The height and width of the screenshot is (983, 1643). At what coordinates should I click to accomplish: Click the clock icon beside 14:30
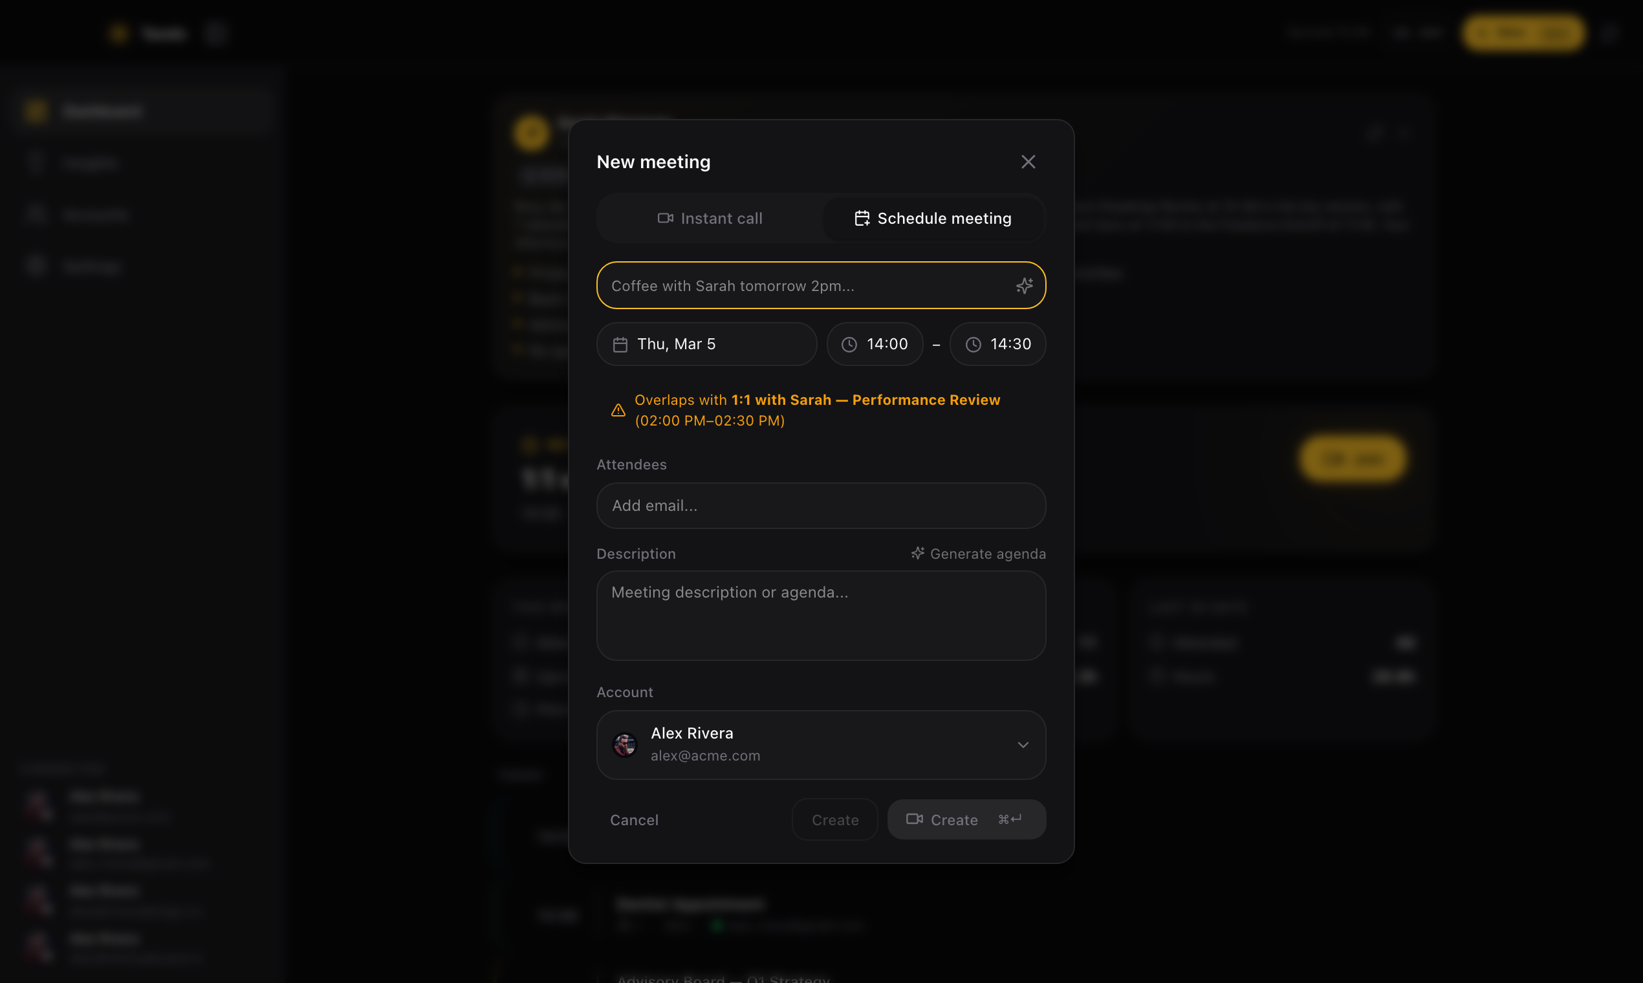(974, 344)
